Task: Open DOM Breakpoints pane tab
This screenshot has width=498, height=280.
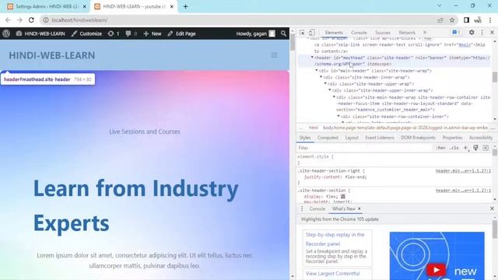Action: [418, 138]
